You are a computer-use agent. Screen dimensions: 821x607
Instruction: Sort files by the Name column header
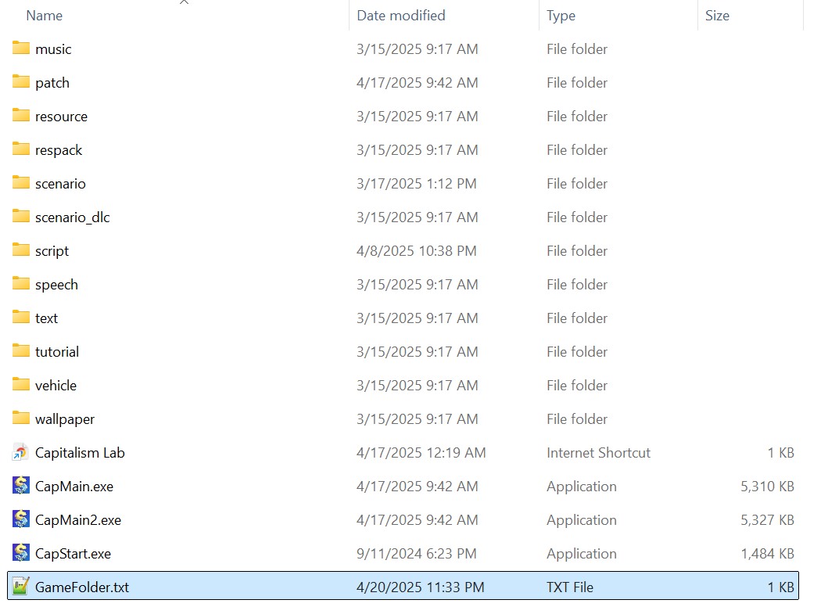click(45, 16)
